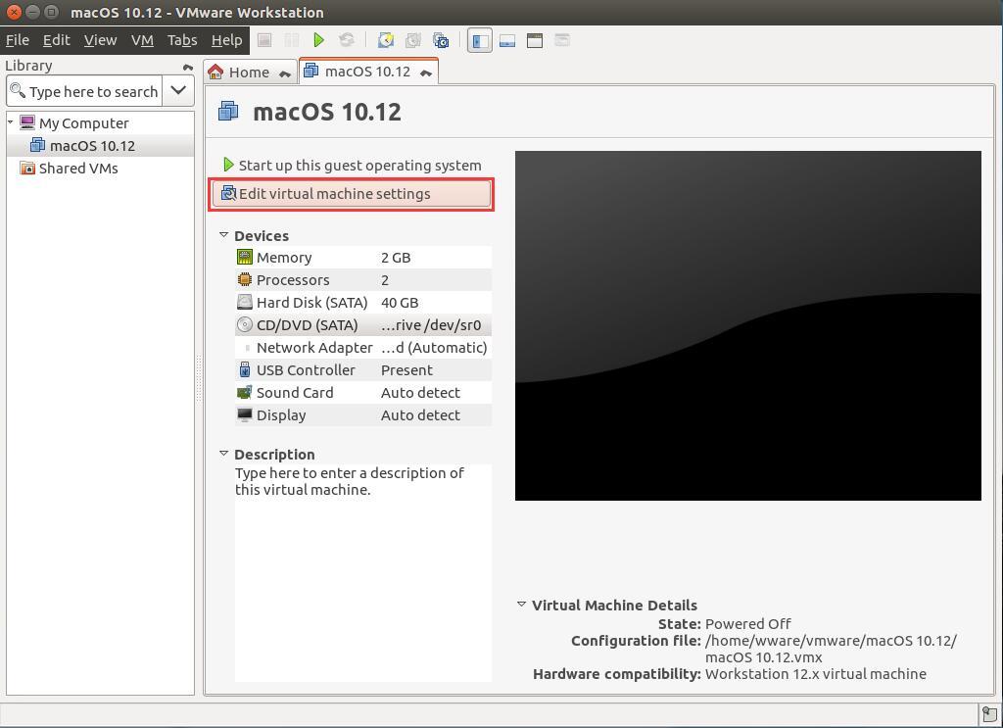Open the Tabs menu
Screen dimensions: 1003x728
[x=182, y=40]
